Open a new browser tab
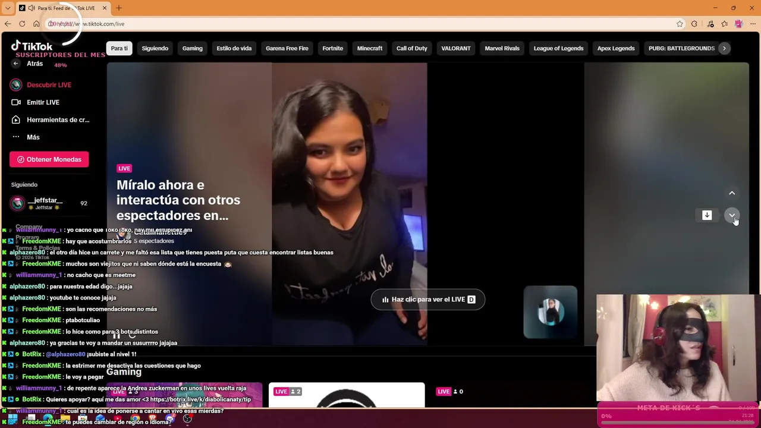 pos(119,8)
